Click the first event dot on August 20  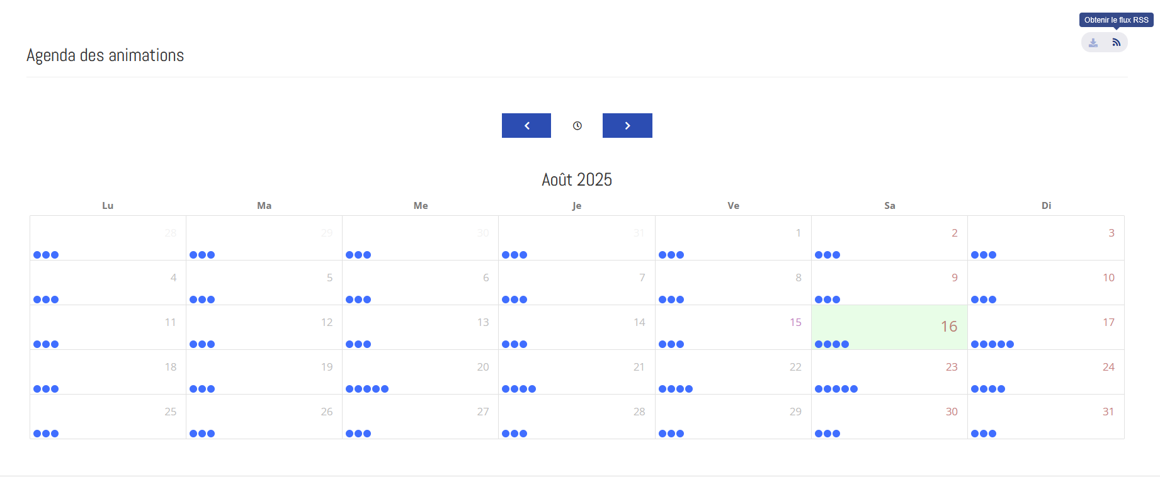(x=350, y=389)
